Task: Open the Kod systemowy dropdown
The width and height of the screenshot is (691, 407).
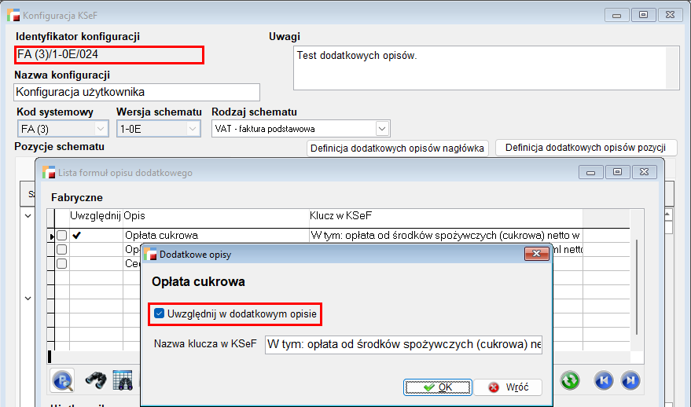Action: point(101,129)
